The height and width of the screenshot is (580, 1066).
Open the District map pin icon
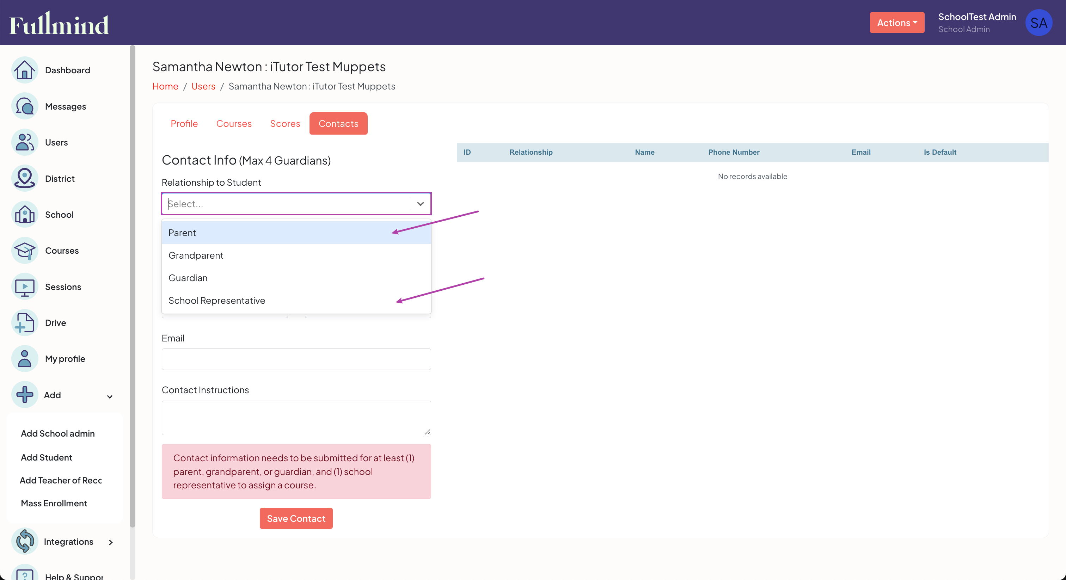(x=24, y=178)
